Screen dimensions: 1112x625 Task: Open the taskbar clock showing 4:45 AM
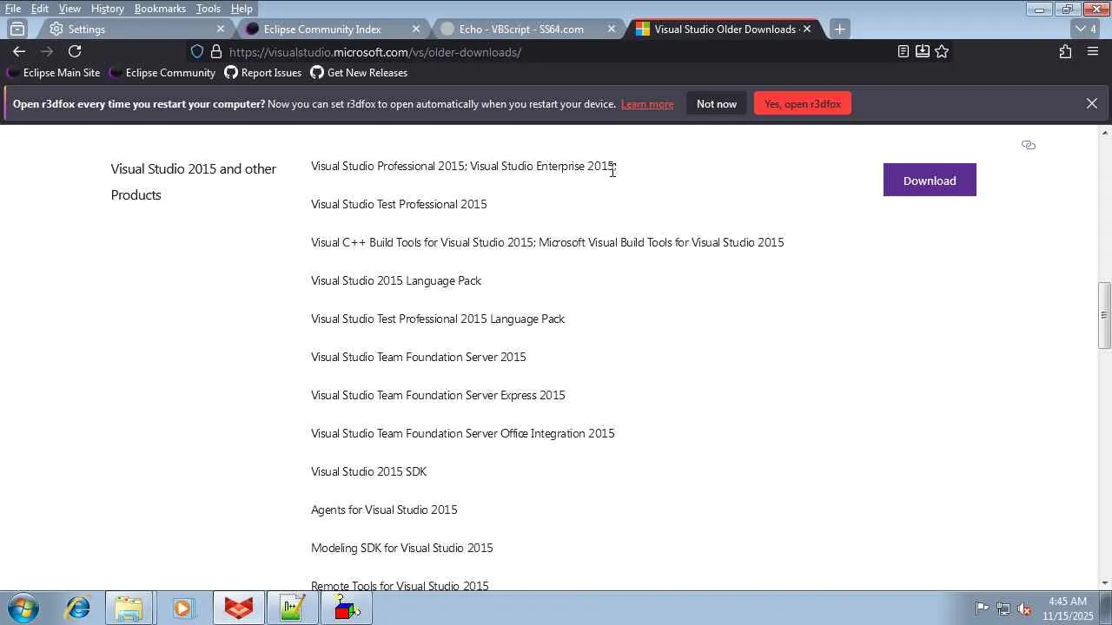(x=1068, y=609)
